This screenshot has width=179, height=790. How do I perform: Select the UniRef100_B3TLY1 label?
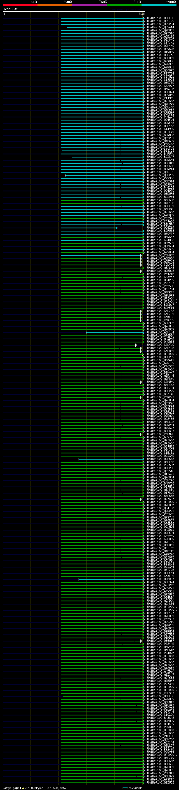tap(161, 132)
